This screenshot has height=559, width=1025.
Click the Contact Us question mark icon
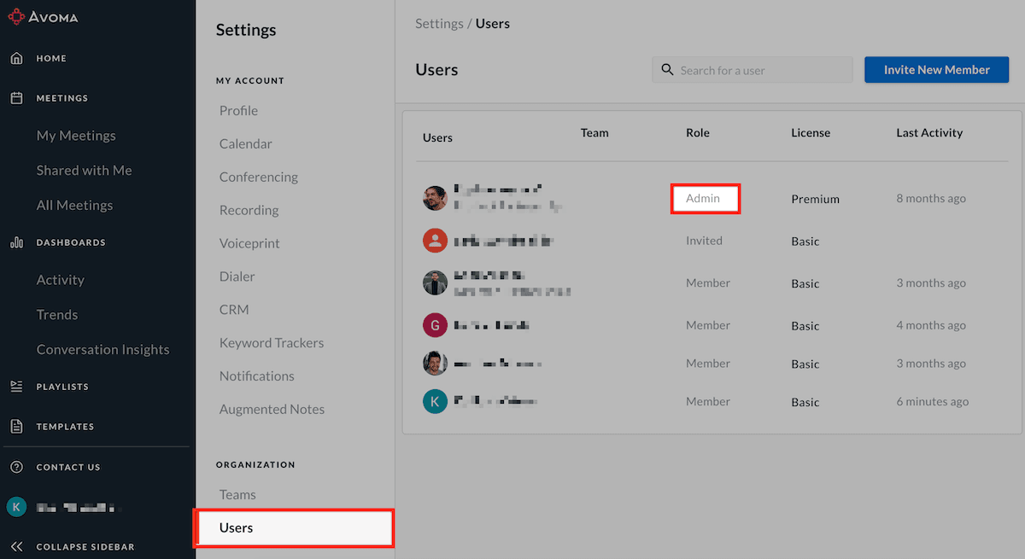pyautogui.click(x=16, y=467)
